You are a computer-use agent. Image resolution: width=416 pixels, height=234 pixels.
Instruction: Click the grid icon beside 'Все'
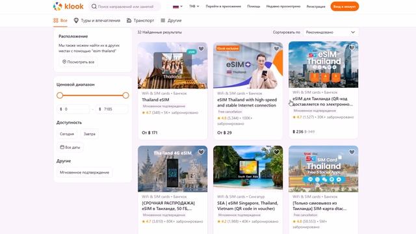(x=56, y=20)
